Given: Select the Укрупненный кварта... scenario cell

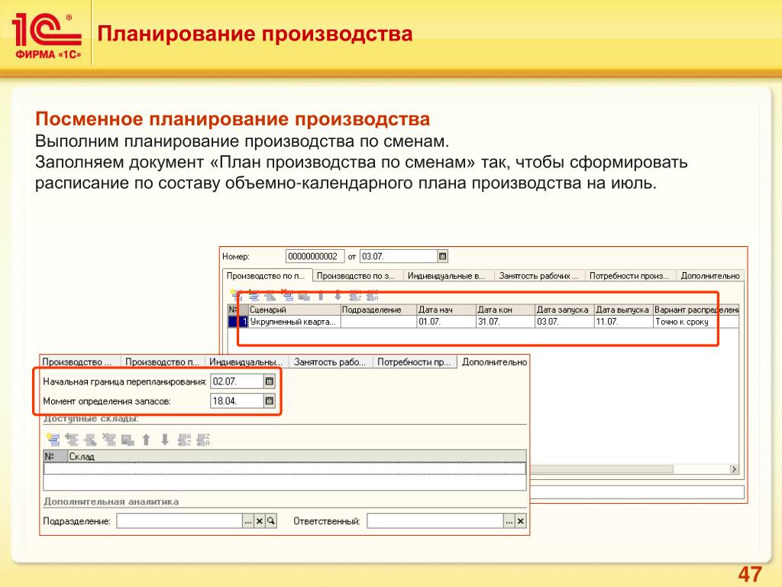Looking at the screenshot, I should pyautogui.click(x=294, y=322).
